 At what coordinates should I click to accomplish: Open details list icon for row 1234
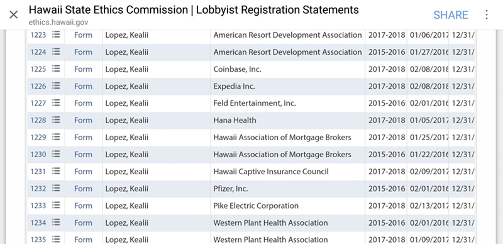pos(56,222)
